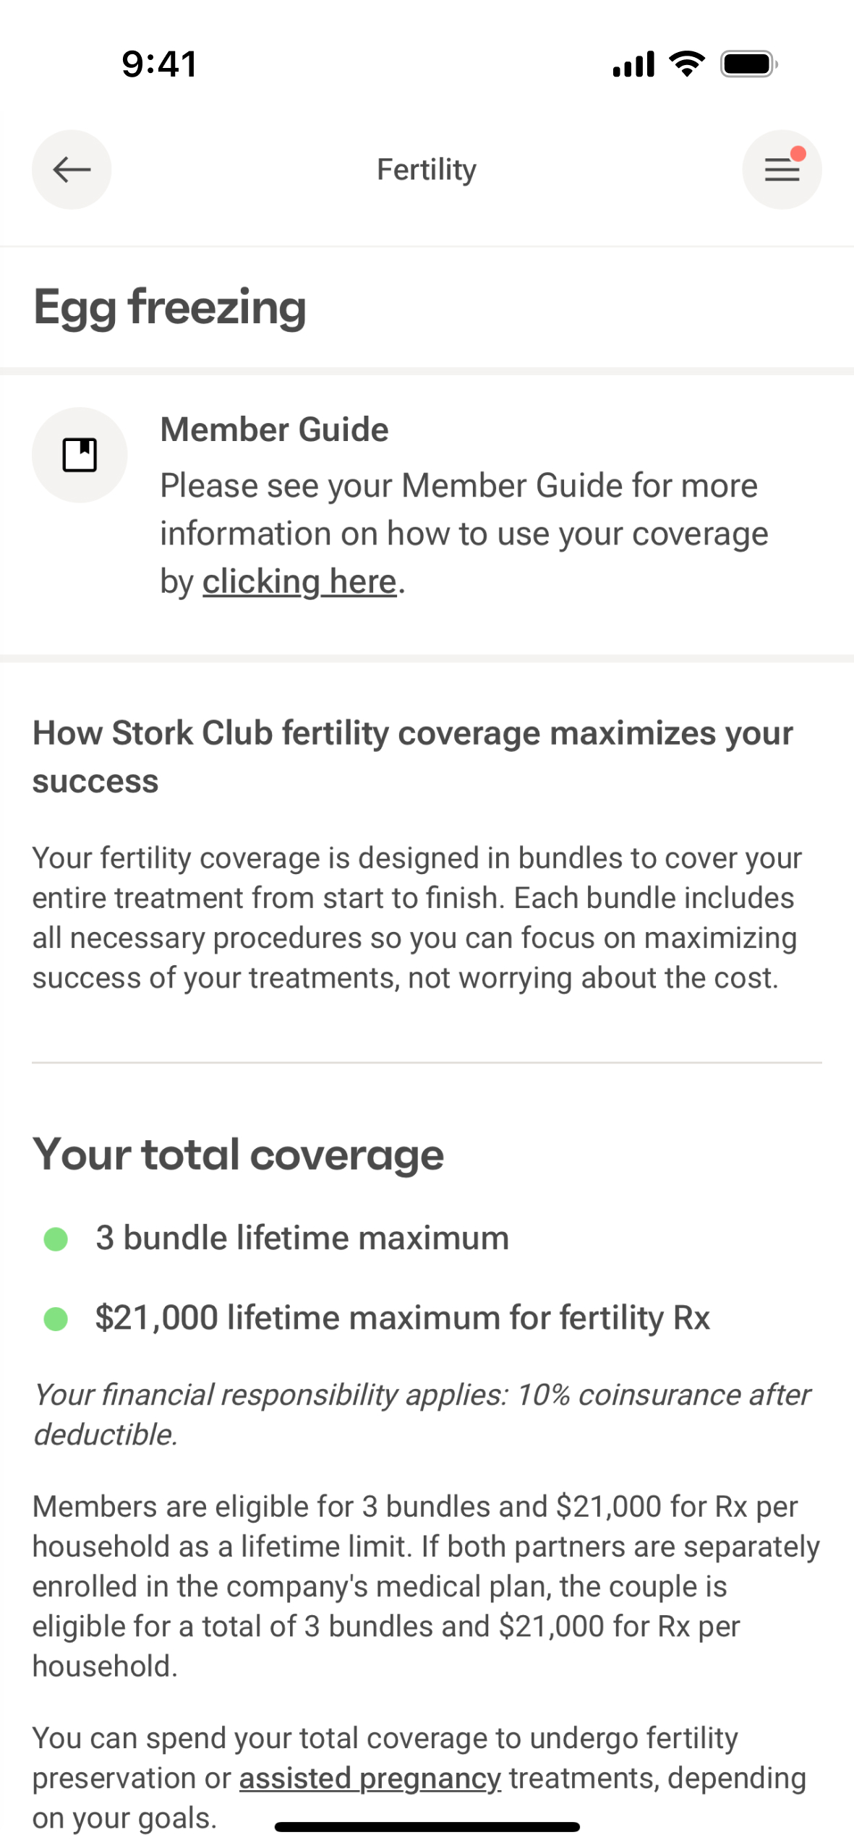This screenshot has width=854, height=1848.
Task: Tap the back arrow button
Action: click(71, 170)
